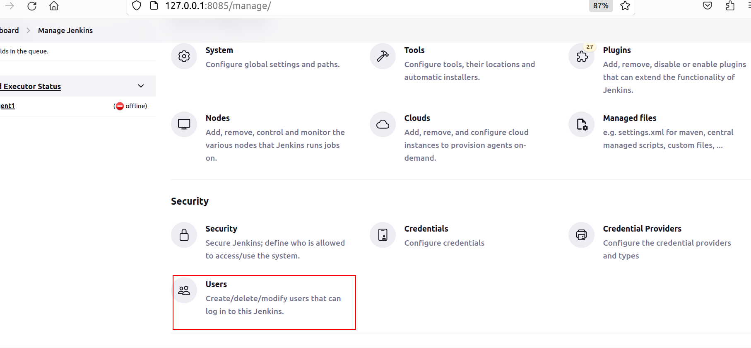The width and height of the screenshot is (751, 348).
Task: Click the red offline status icon
Action: click(120, 106)
